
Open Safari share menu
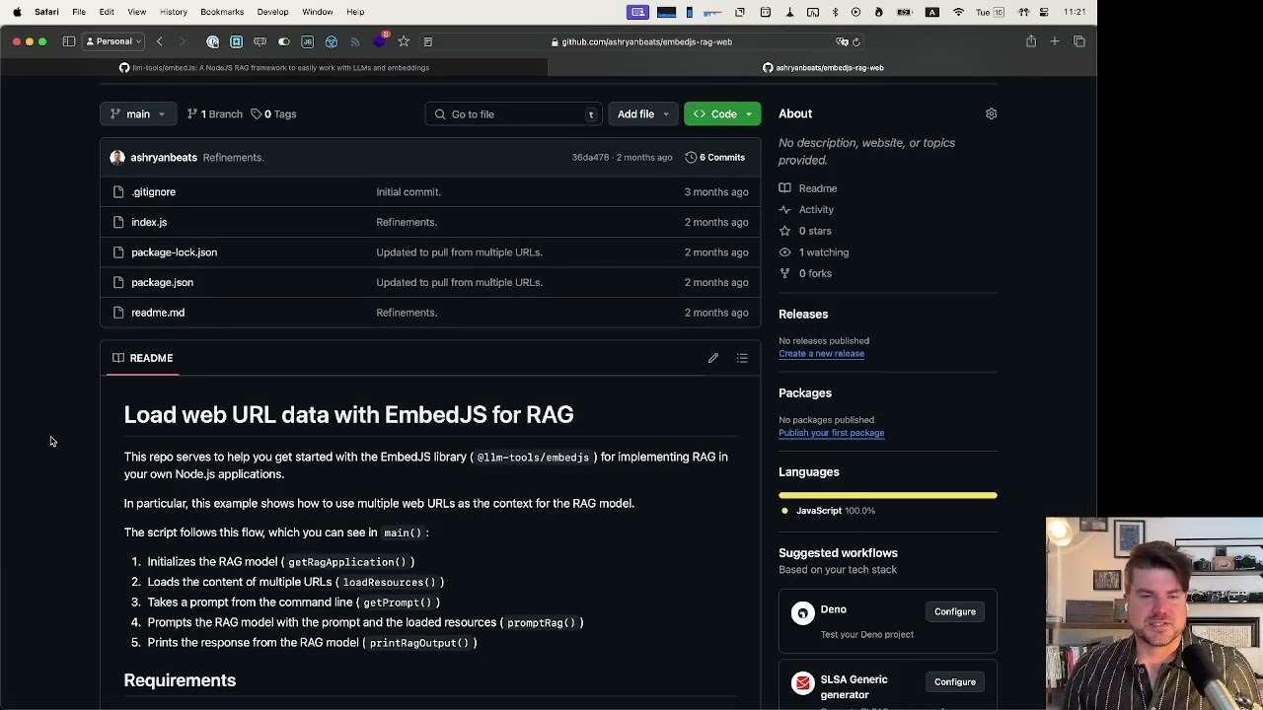(1031, 41)
